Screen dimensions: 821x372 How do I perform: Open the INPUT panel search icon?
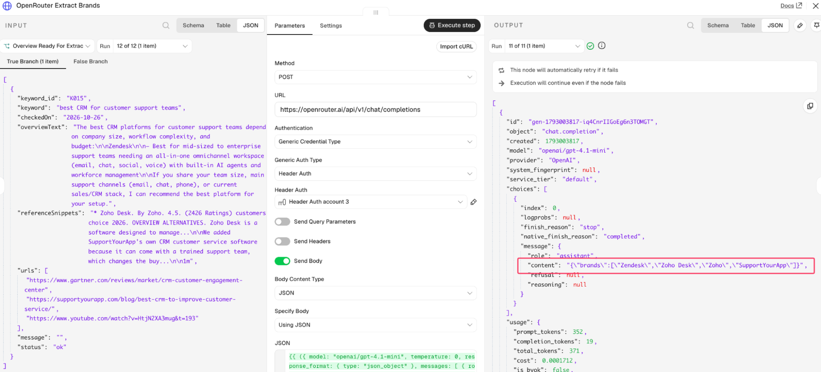pyautogui.click(x=166, y=25)
